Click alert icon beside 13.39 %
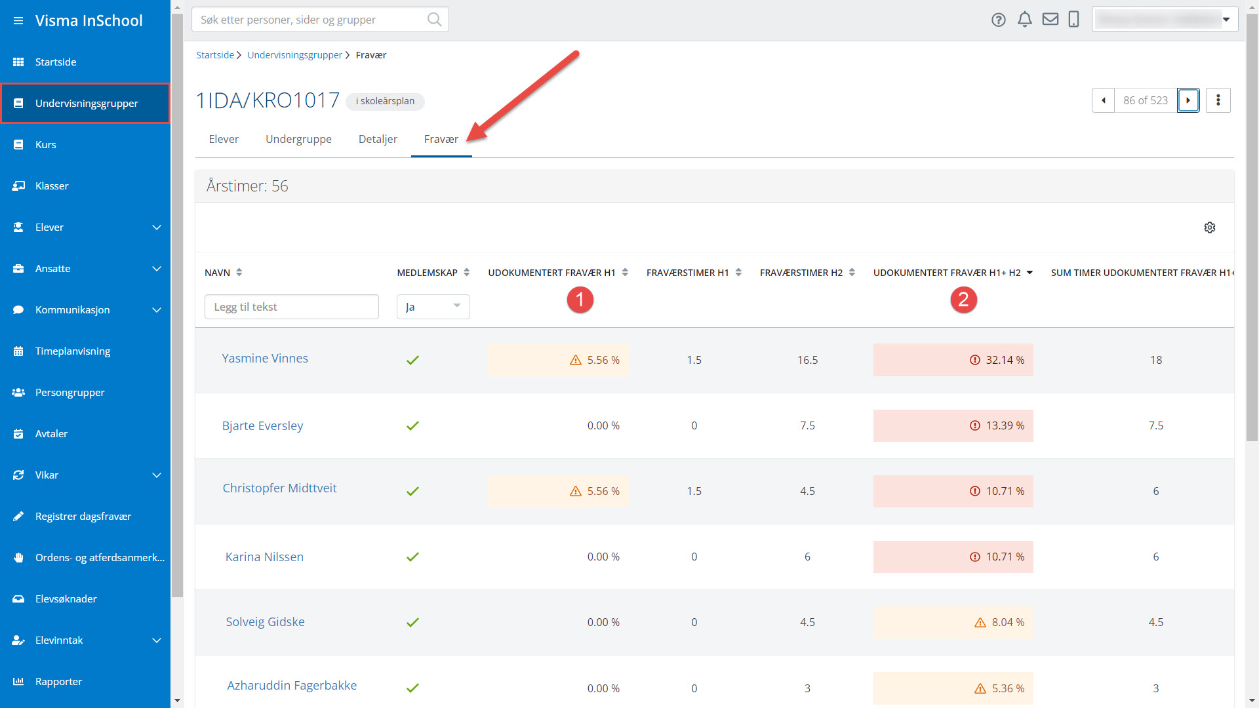The width and height of the screenshot is (1259, 708). click(975, 426)
